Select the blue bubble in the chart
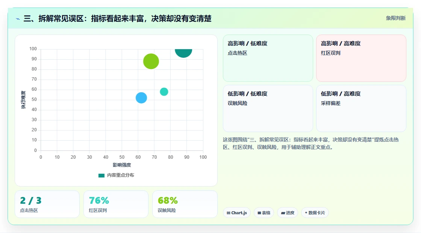This screenshot has width=421, height=233. tap(141, 98)
